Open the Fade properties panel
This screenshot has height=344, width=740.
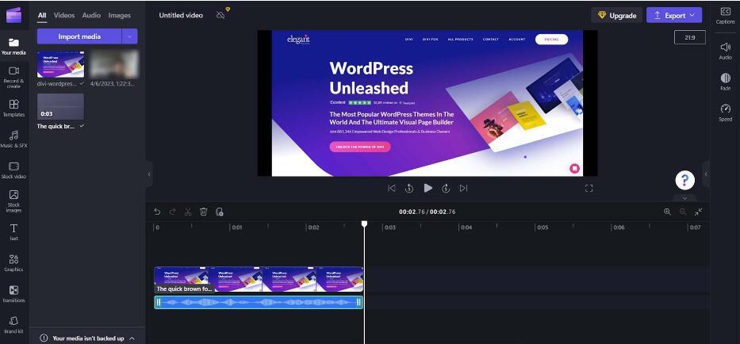pos(726,82)
